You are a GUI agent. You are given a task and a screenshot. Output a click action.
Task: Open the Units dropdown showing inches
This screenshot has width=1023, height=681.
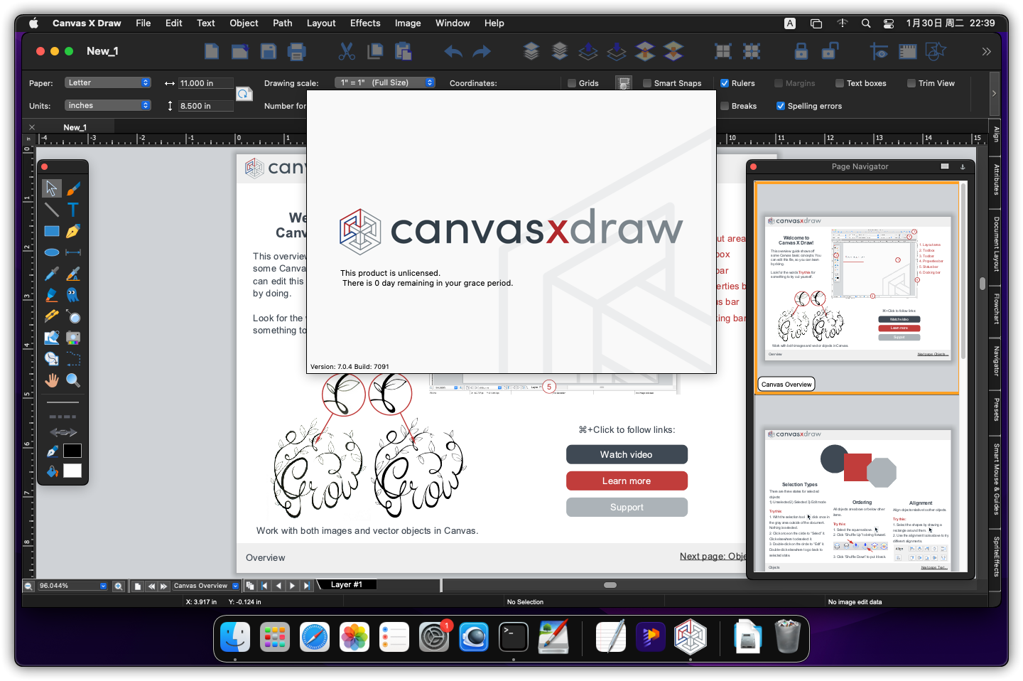108,105
